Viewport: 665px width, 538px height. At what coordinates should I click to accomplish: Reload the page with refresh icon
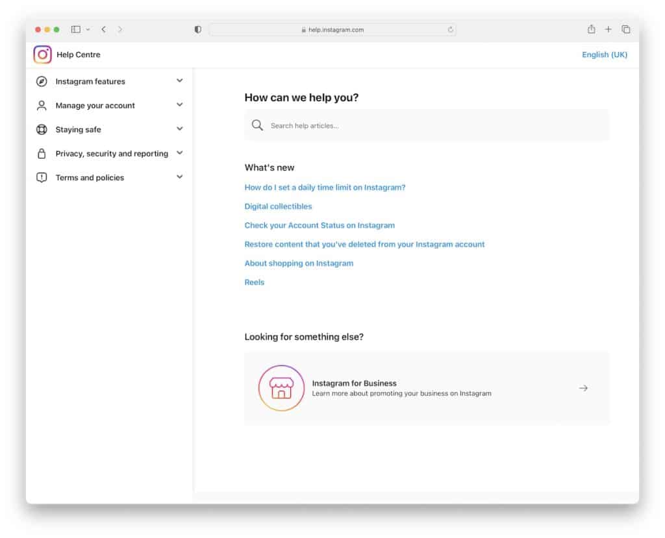click(x=451, y=30)
